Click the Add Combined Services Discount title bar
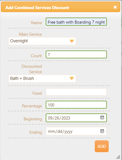 point(61,7)
